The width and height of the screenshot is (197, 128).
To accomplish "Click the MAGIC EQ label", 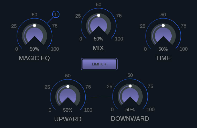I will pyautogui.click(x=34, y=58).
